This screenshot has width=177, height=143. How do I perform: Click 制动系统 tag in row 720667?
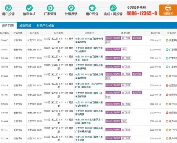coord(137,38)
